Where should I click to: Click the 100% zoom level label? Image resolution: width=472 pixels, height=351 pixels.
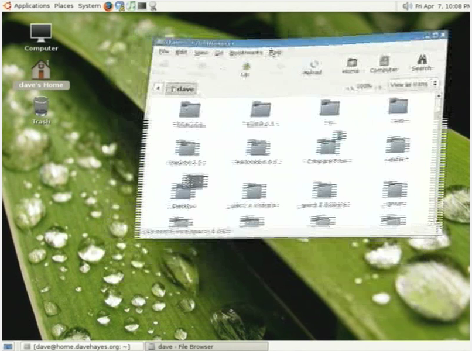pyautogui.click(x=364, y=87)
